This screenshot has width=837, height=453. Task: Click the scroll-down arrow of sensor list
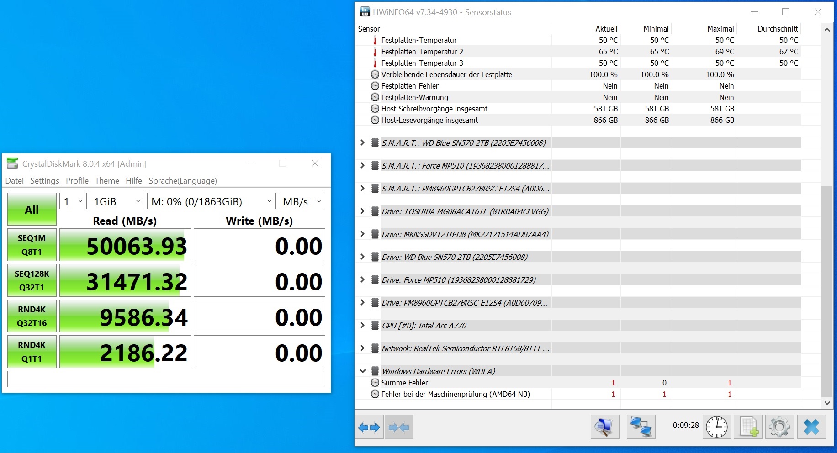[826, 403]
